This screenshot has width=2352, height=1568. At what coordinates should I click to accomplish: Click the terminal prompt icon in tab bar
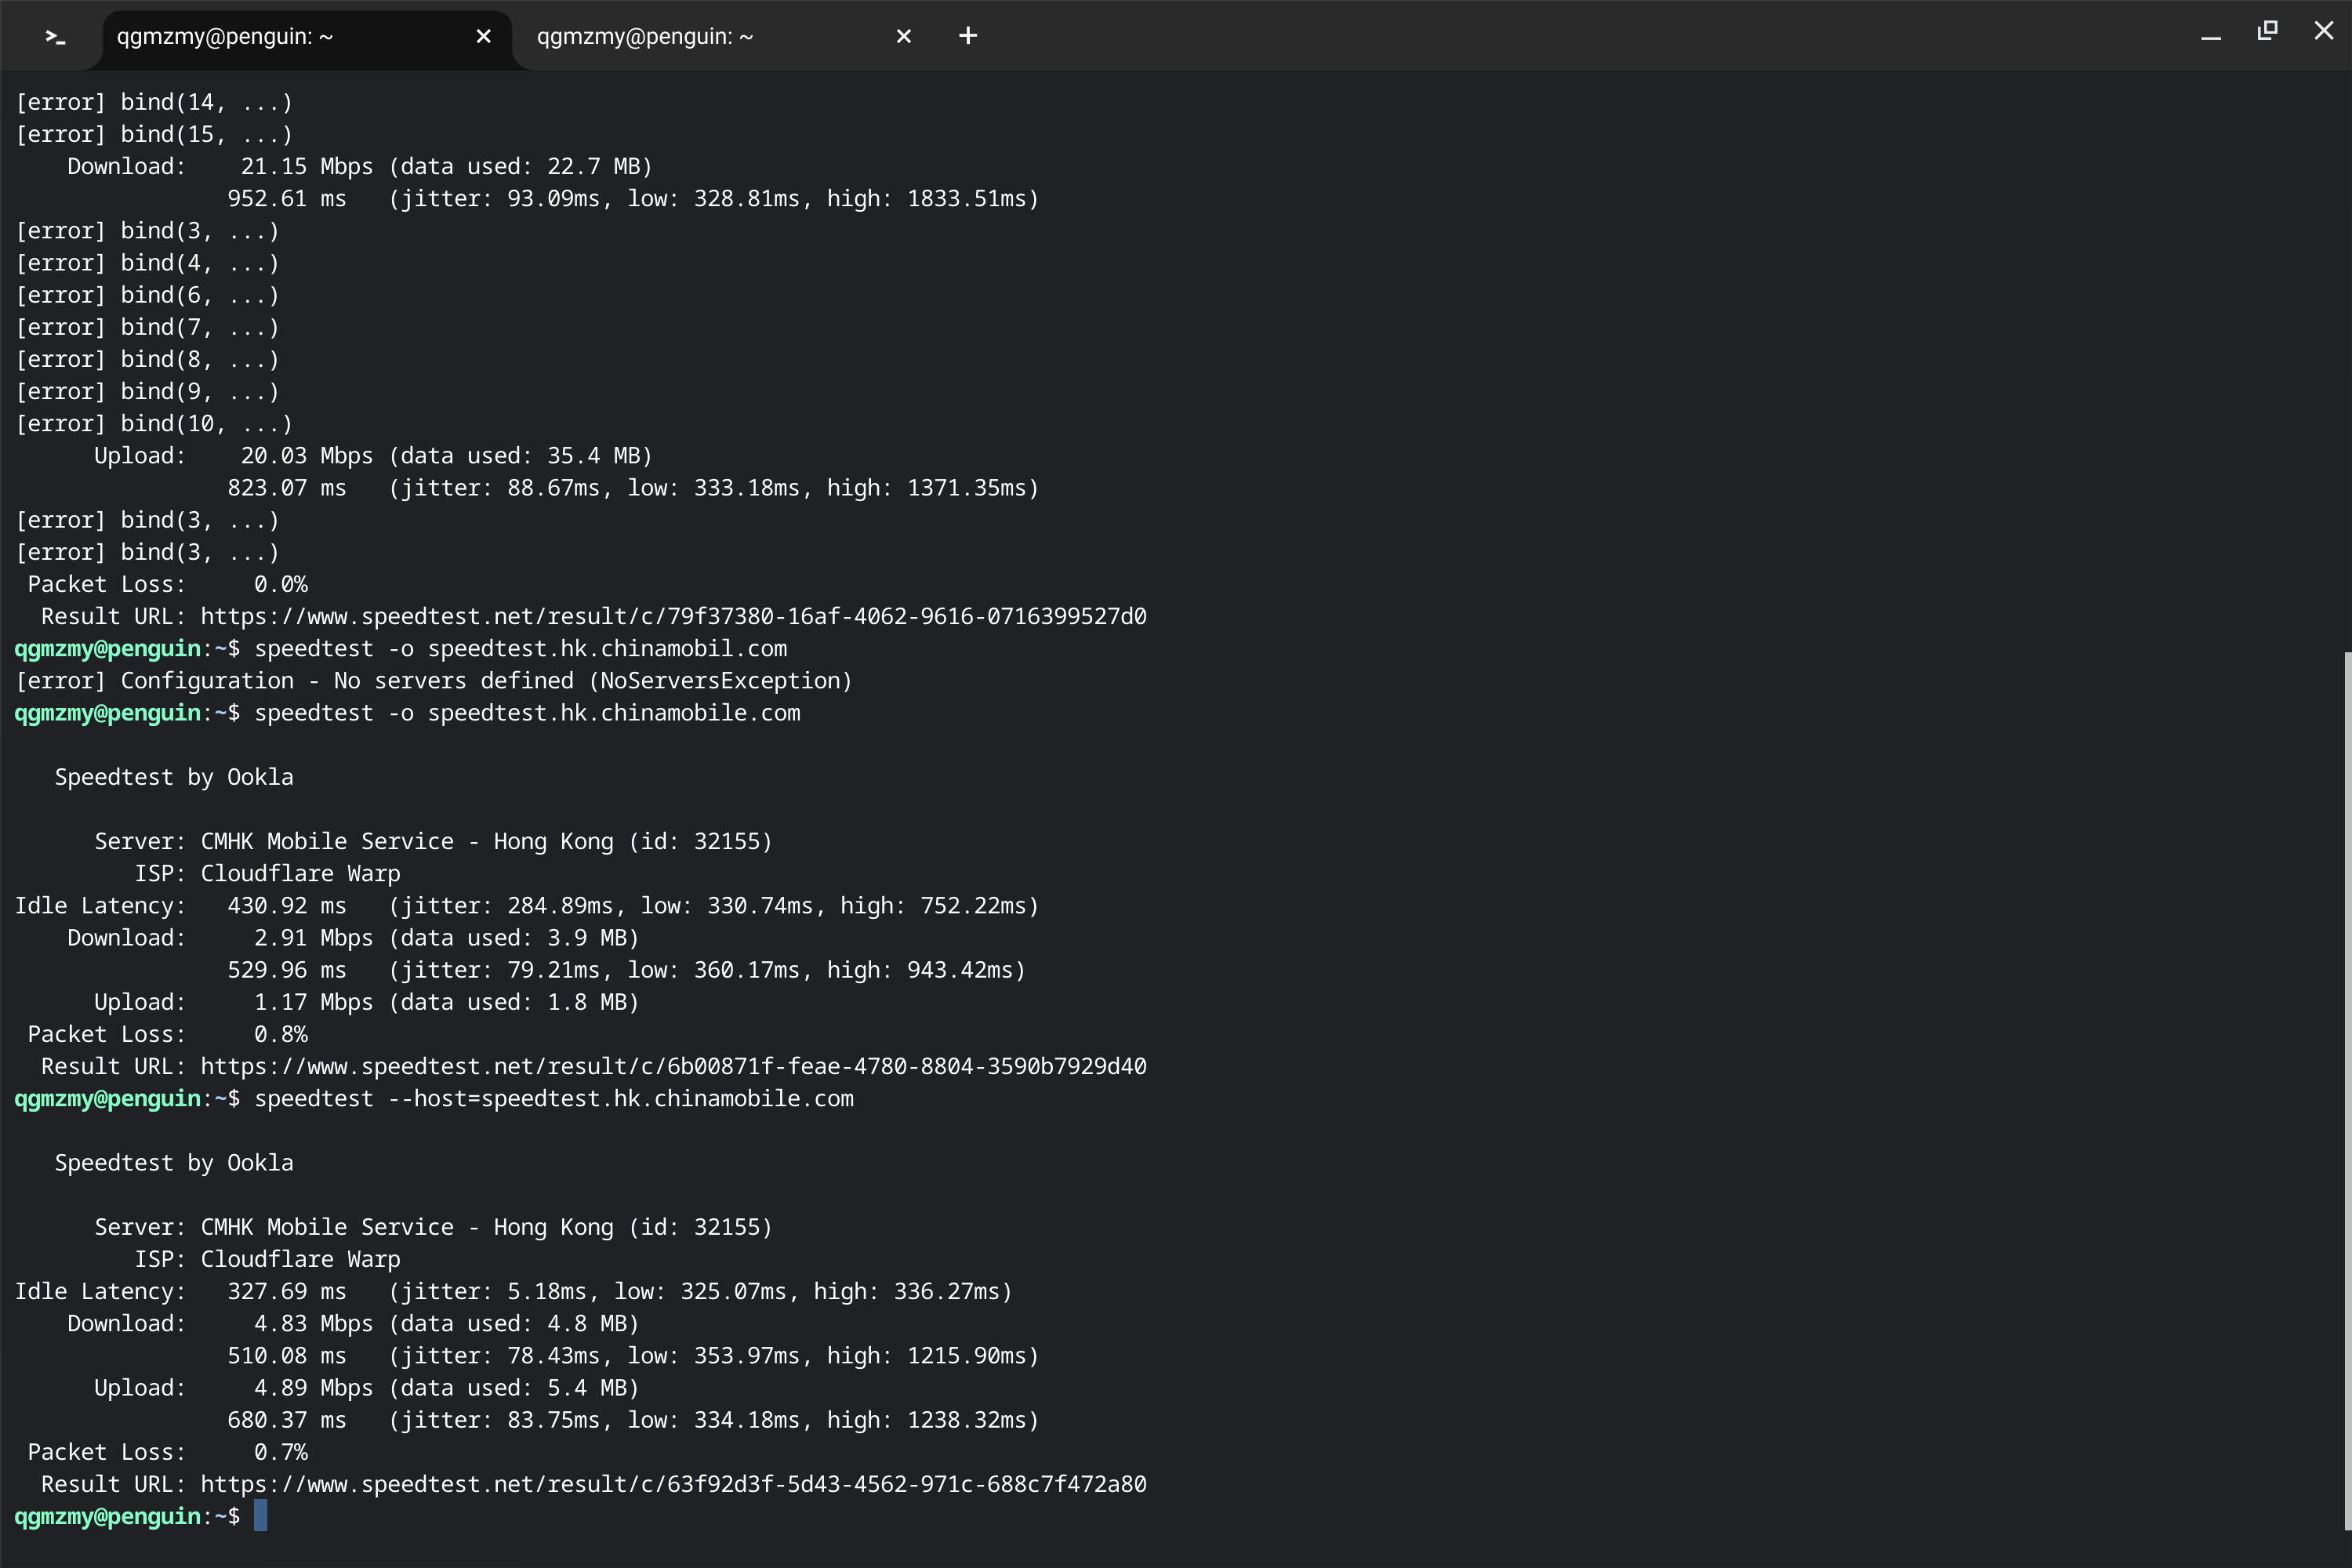pyautogui.click(x=55, y=37)
